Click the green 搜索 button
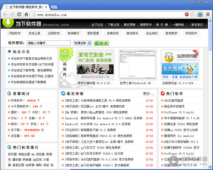 [x=101, y=43]
